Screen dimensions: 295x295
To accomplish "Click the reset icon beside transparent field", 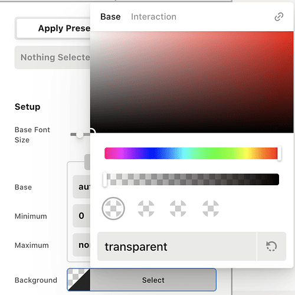I will (271, 246).
